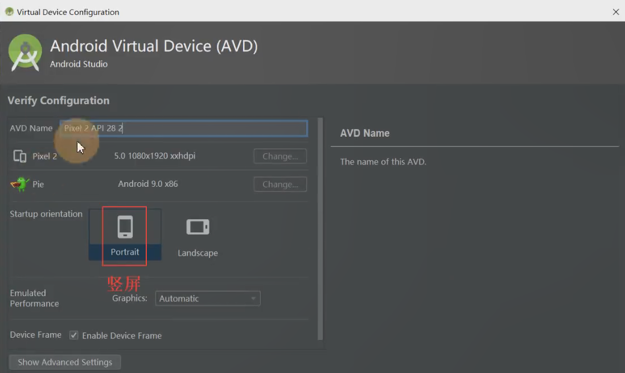This screenshot has height=373, width=625.
Task: Click into the AVD Name text field
Action: coord(184,128)
